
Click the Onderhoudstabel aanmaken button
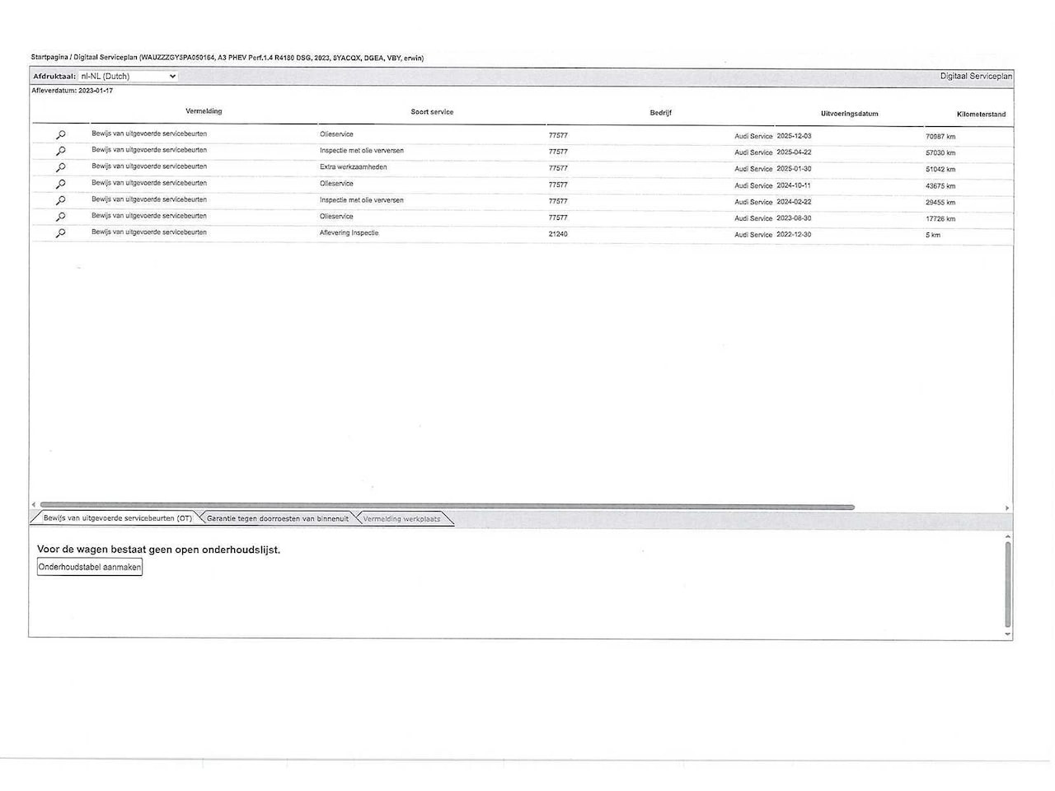click(90, 567)
